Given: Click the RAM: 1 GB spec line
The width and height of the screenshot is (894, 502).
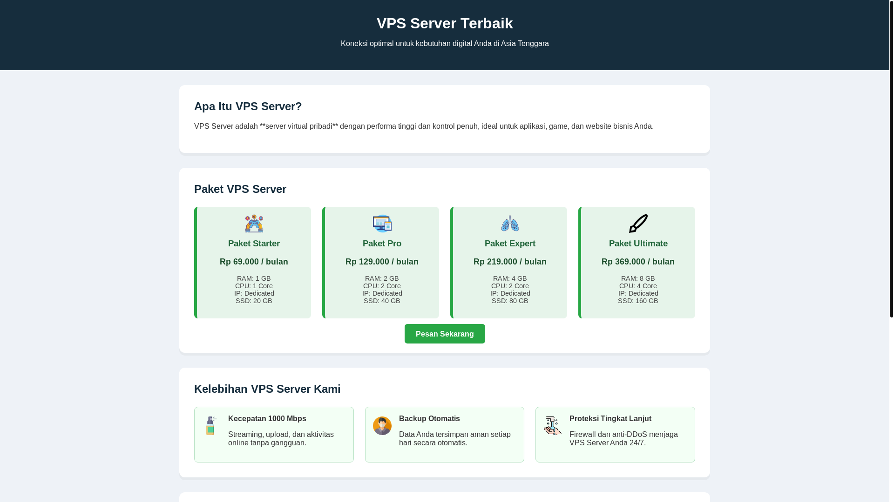Looking at the screenshot, I should point(254,278).
